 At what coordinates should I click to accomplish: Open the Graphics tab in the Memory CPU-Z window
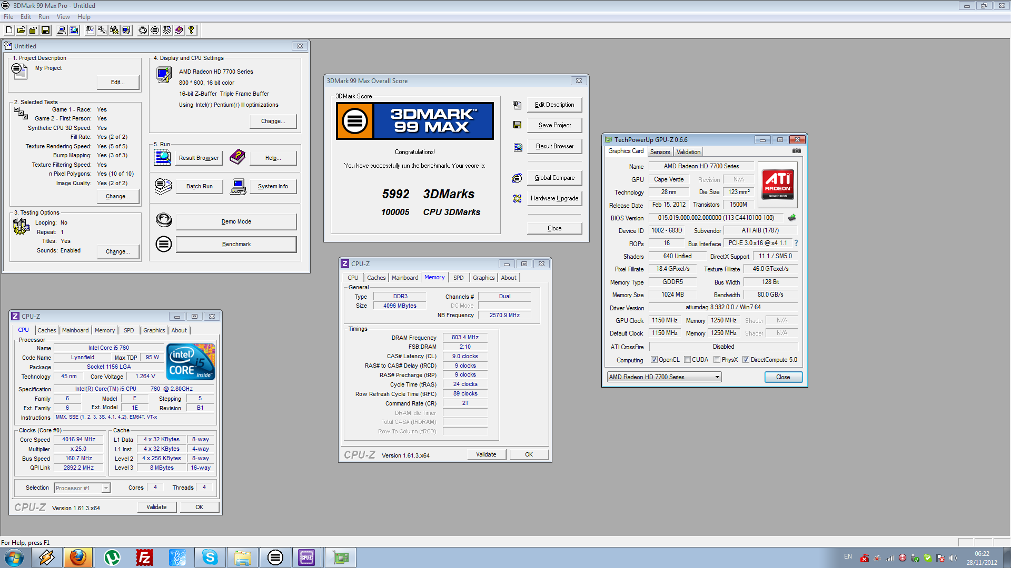[483, 278]
